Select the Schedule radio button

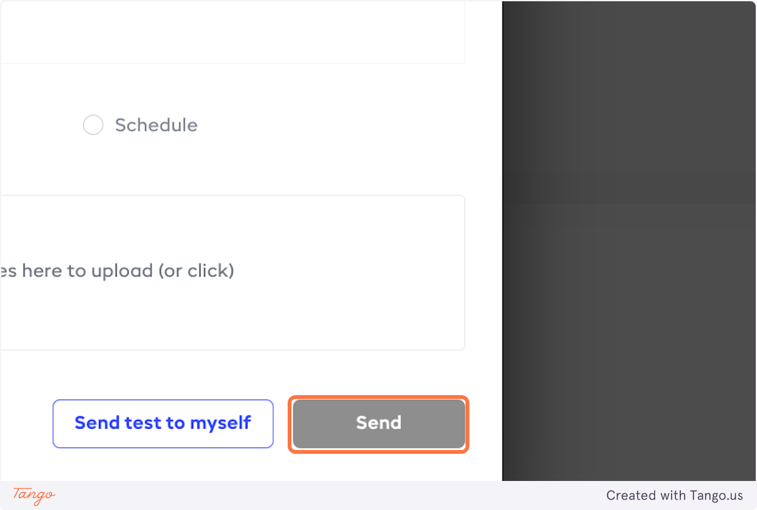coord(93,125)
